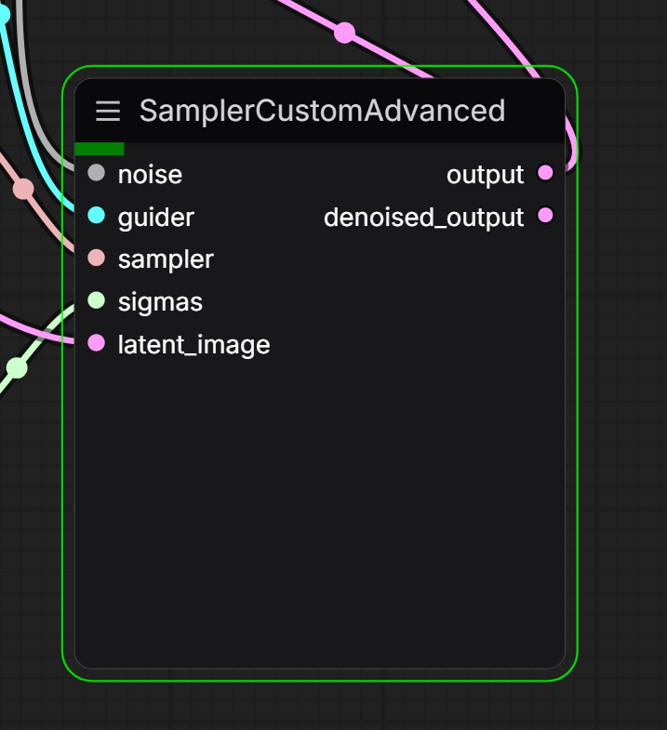Click the noise input label

click(x=150, y=175)
